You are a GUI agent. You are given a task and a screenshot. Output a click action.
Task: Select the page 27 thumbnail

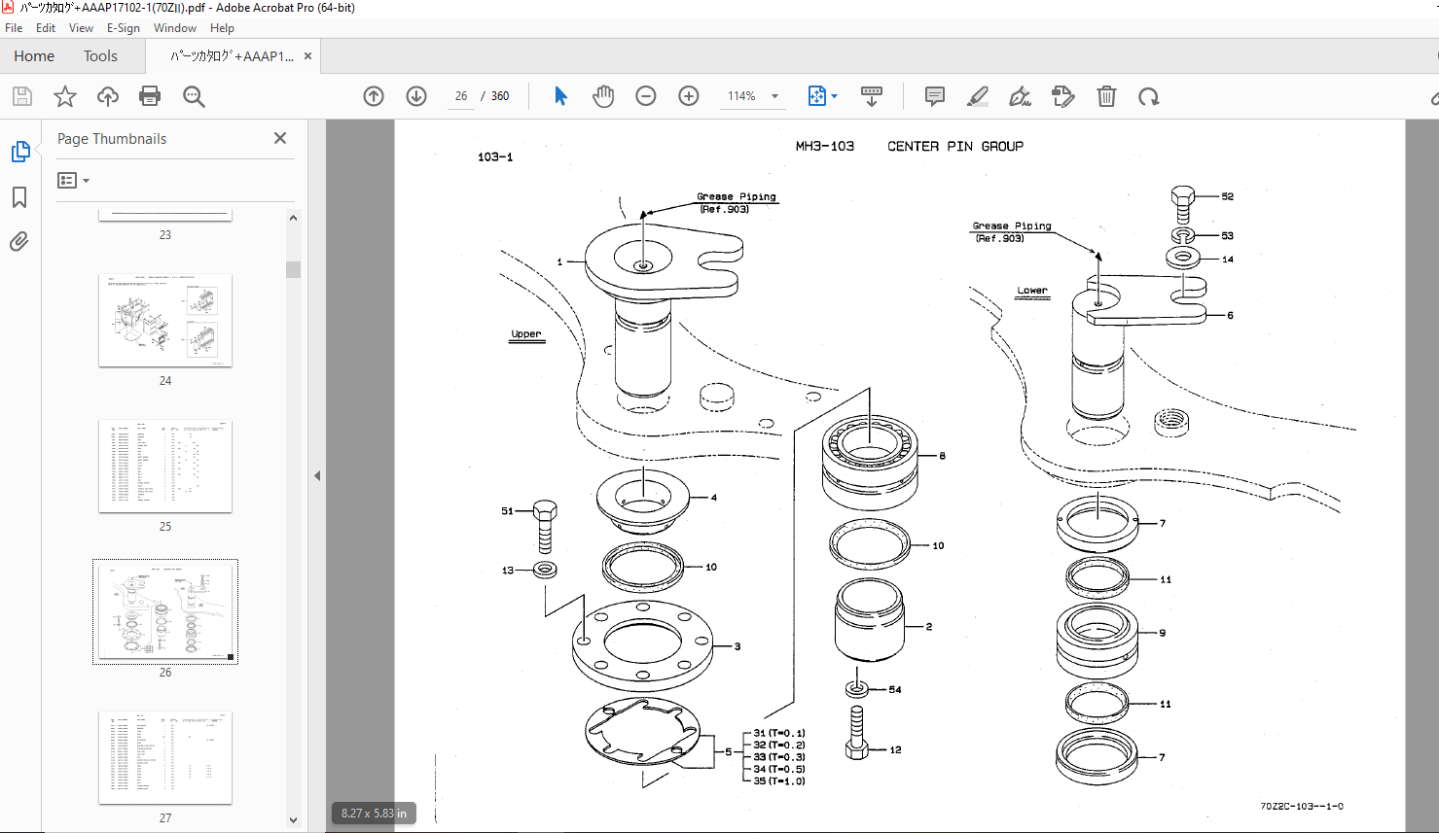[x=165, y=757]
